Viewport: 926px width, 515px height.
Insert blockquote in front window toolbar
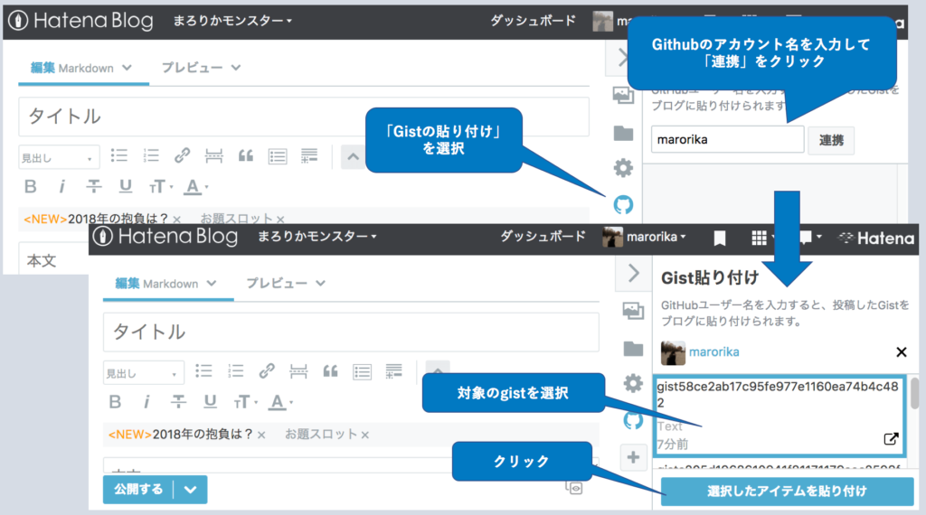coord(330,371)
